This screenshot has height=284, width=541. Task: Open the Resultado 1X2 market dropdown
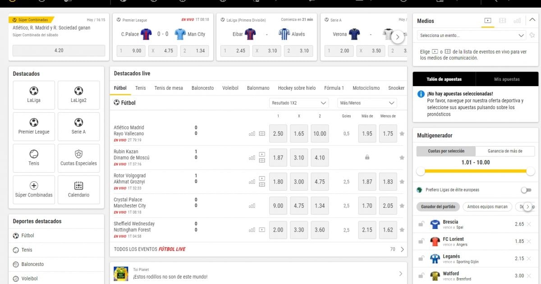(x=299, y=103)
